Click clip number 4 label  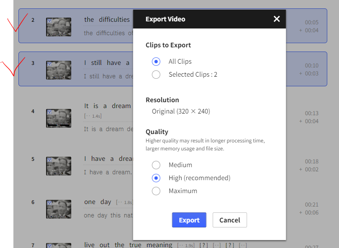(x=33, y=111)
